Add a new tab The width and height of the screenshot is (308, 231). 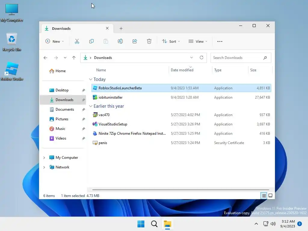(121, 29)
